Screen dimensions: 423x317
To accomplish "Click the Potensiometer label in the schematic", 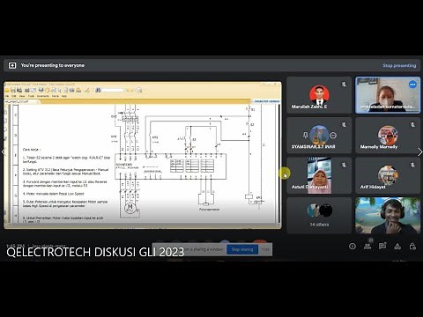I will pyautogui.click(x=210, y=210).
